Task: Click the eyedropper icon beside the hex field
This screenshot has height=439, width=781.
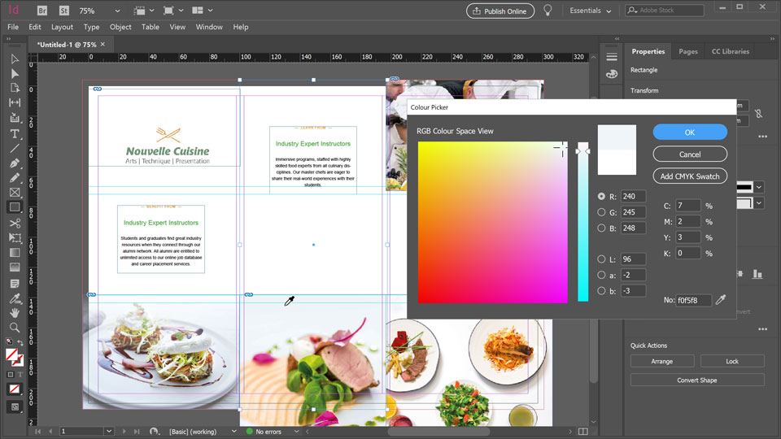Action: (720, 300)
